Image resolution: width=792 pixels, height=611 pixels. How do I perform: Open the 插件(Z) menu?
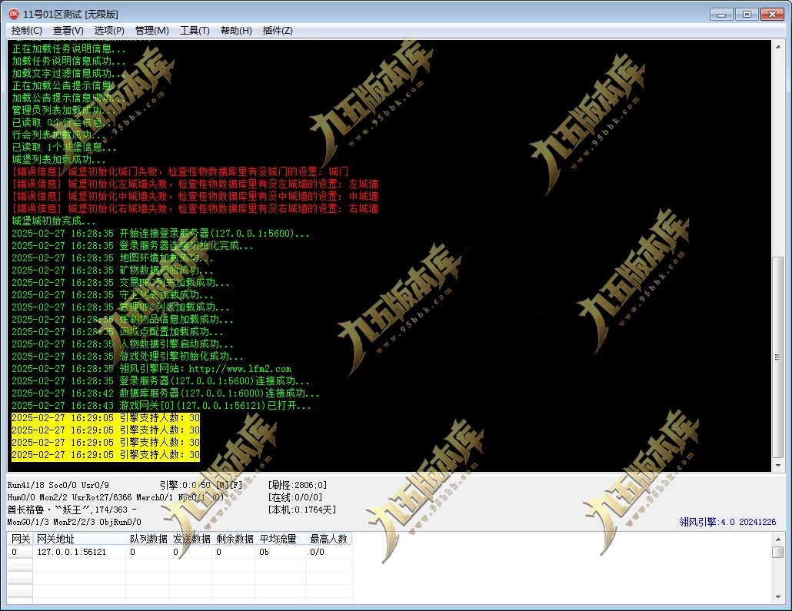[278, 31]
